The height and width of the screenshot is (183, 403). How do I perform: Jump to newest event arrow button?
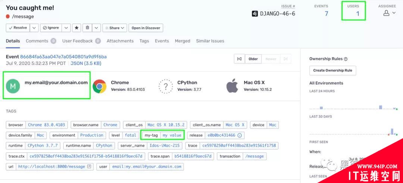click(x=285, y=59)
